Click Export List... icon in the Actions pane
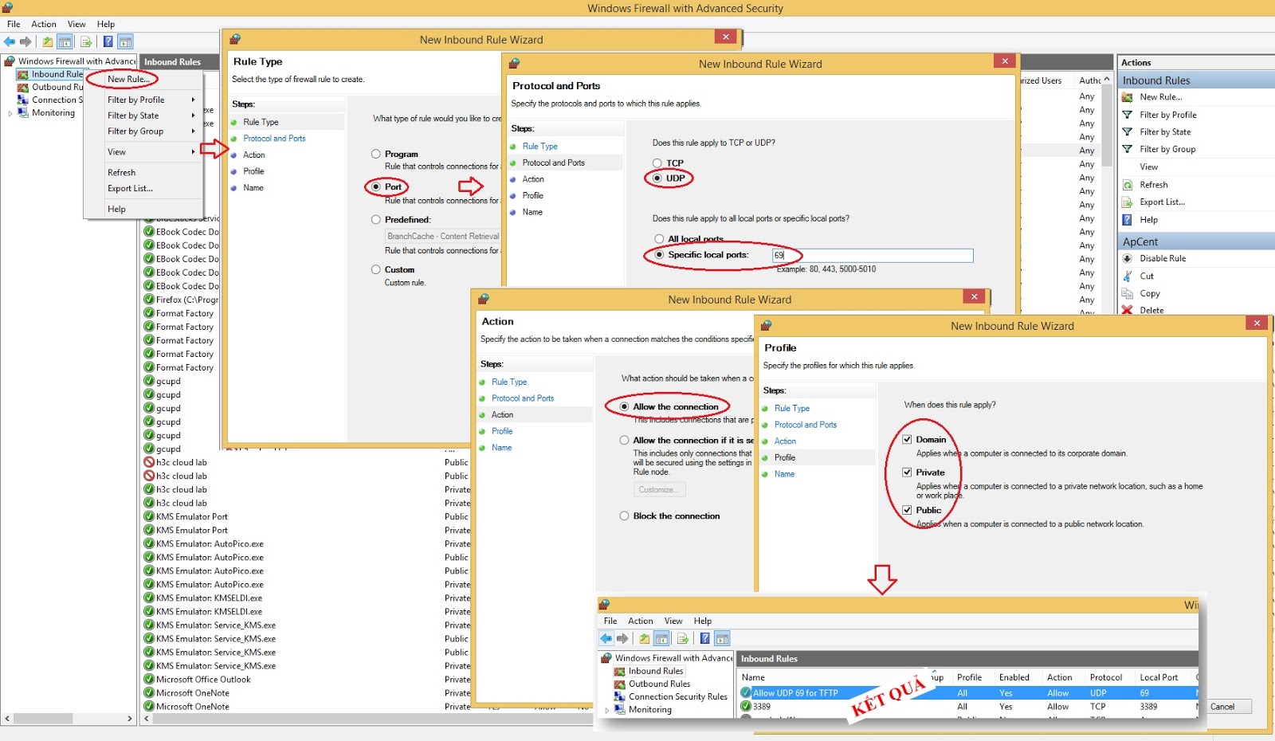Screen dimensions: 1275x741 1128,202
